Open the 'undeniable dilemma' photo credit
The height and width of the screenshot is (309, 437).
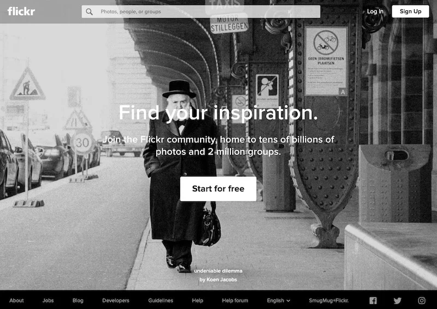(218, 271)
